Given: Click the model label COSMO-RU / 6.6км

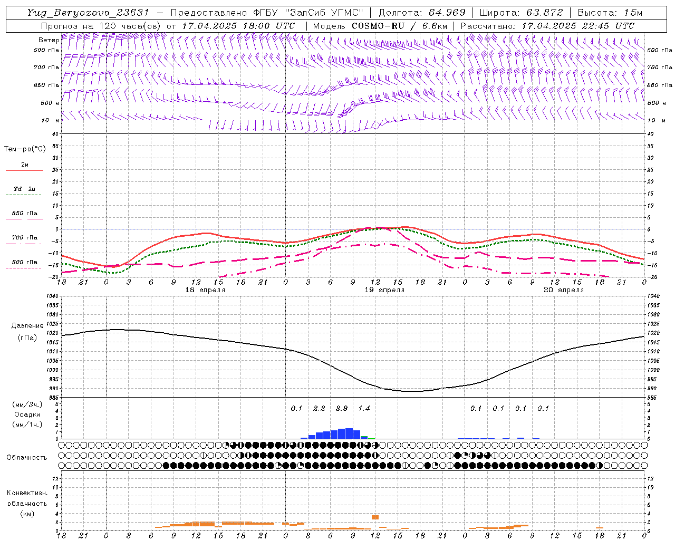Looking at the screenshot, I should (400, 26).
